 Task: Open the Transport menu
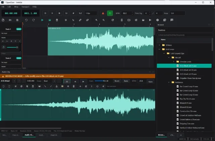[x=26, y=7]
